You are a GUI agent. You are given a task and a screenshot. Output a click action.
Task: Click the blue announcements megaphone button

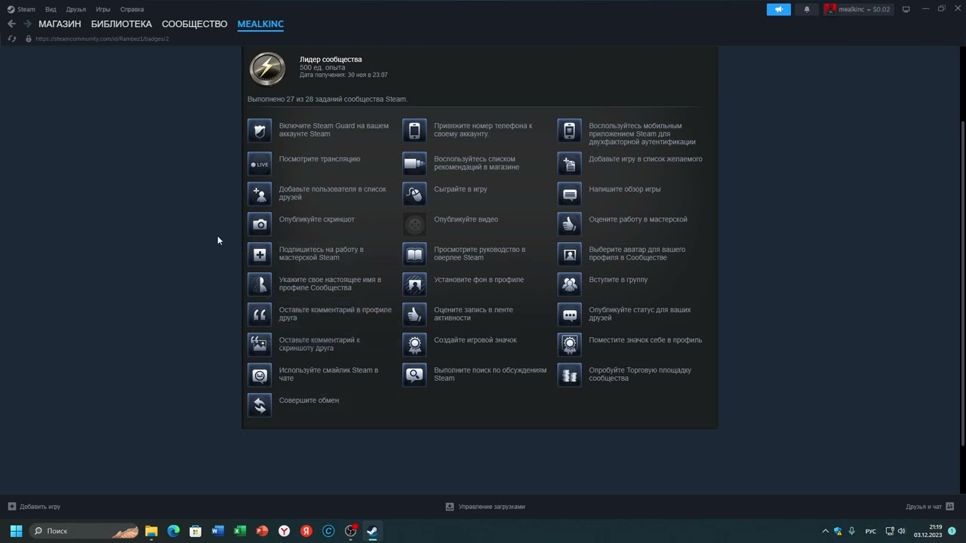(779, 9)
